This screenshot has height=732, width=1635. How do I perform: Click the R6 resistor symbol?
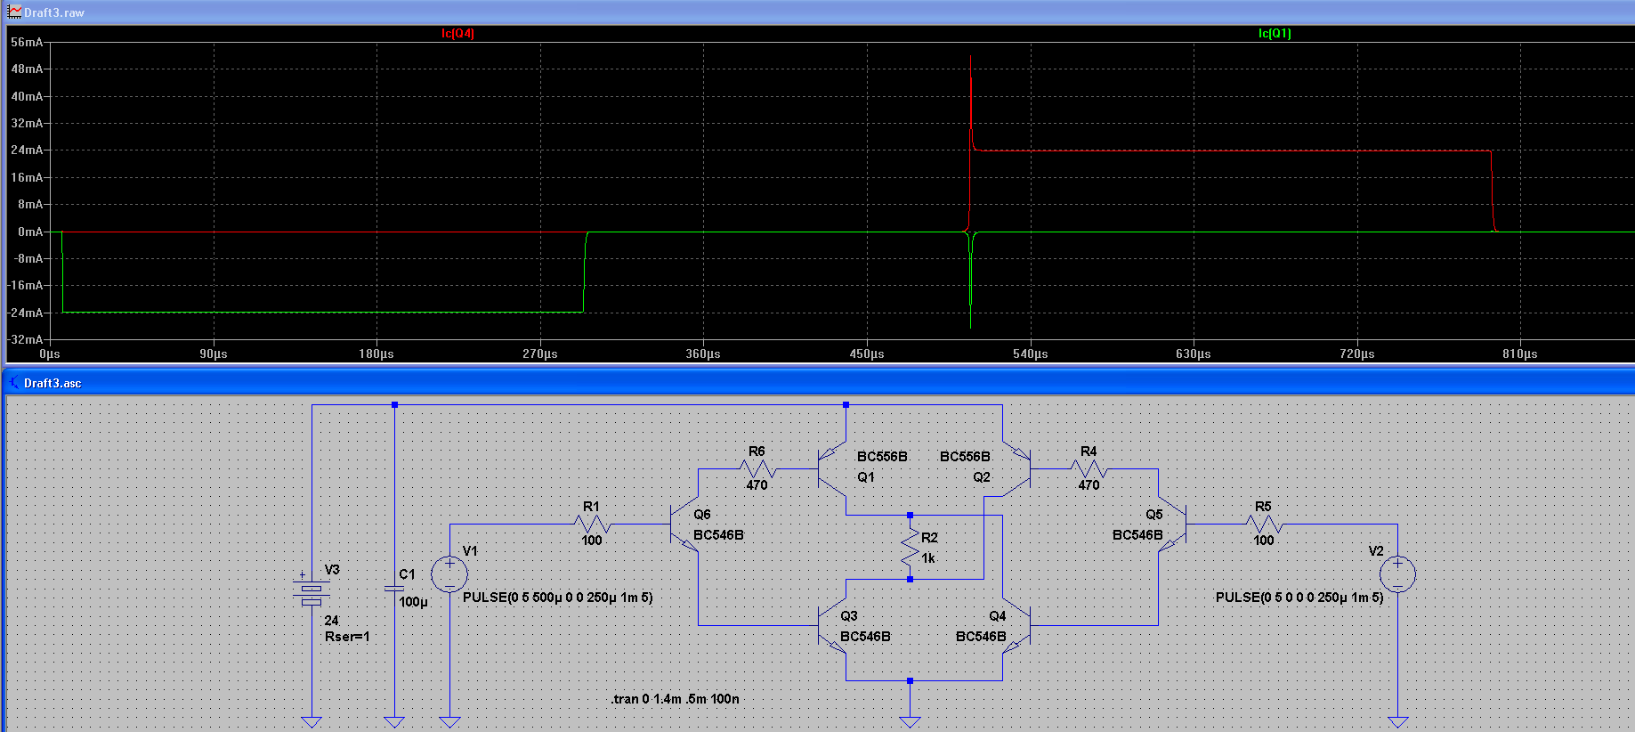(x=757, y=469)
